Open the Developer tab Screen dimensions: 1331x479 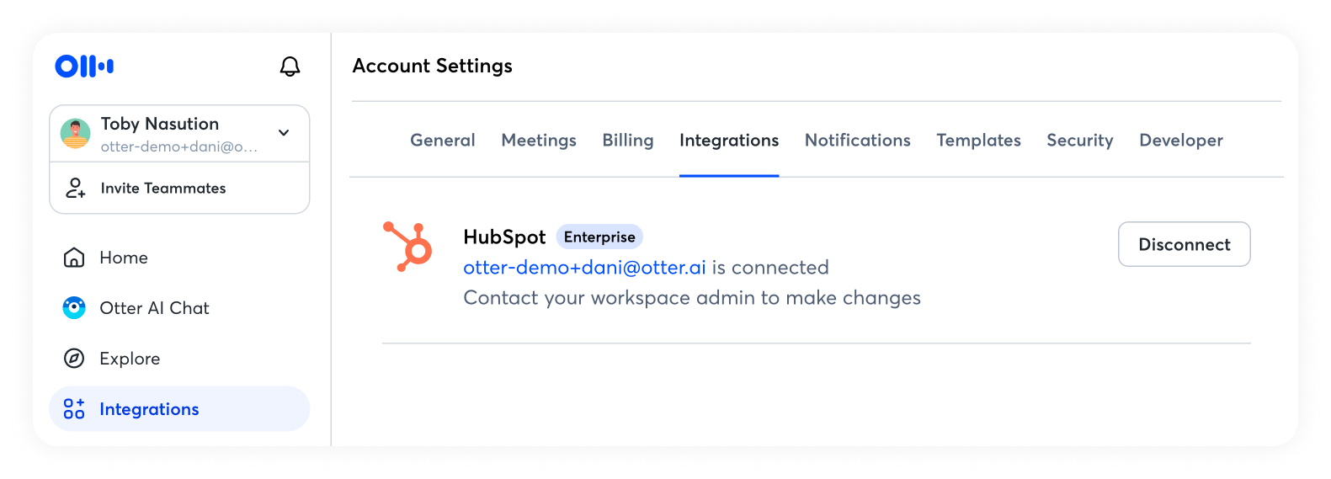tap(1180, 141)
